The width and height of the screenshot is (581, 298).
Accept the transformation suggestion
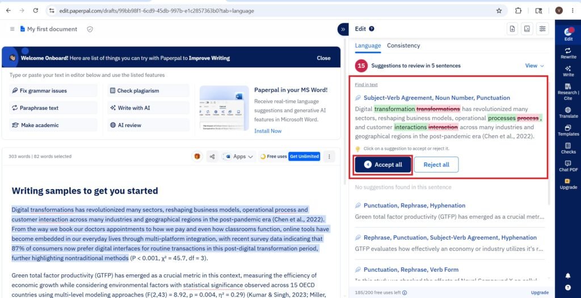394,109
